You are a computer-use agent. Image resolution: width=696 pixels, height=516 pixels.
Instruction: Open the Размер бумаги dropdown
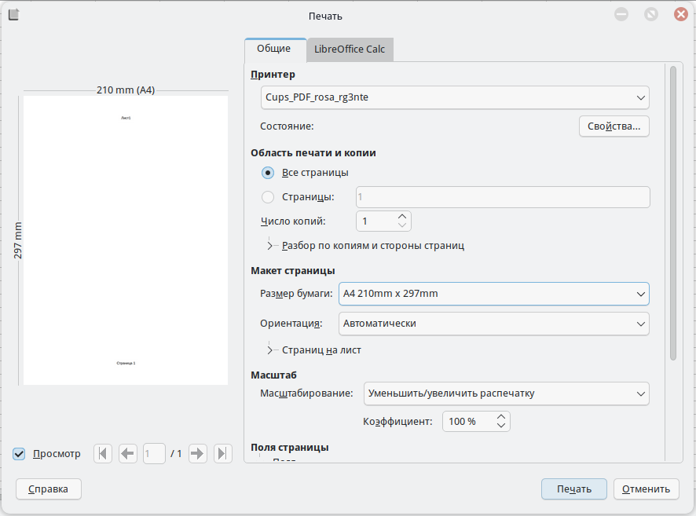pyautogui.click(x=494, y=294)
